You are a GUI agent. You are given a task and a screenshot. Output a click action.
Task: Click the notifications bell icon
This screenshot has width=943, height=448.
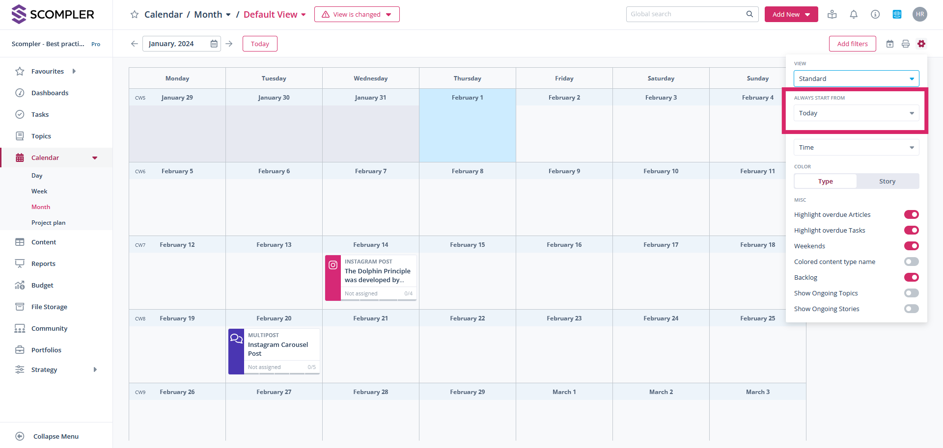coord(854,14)
